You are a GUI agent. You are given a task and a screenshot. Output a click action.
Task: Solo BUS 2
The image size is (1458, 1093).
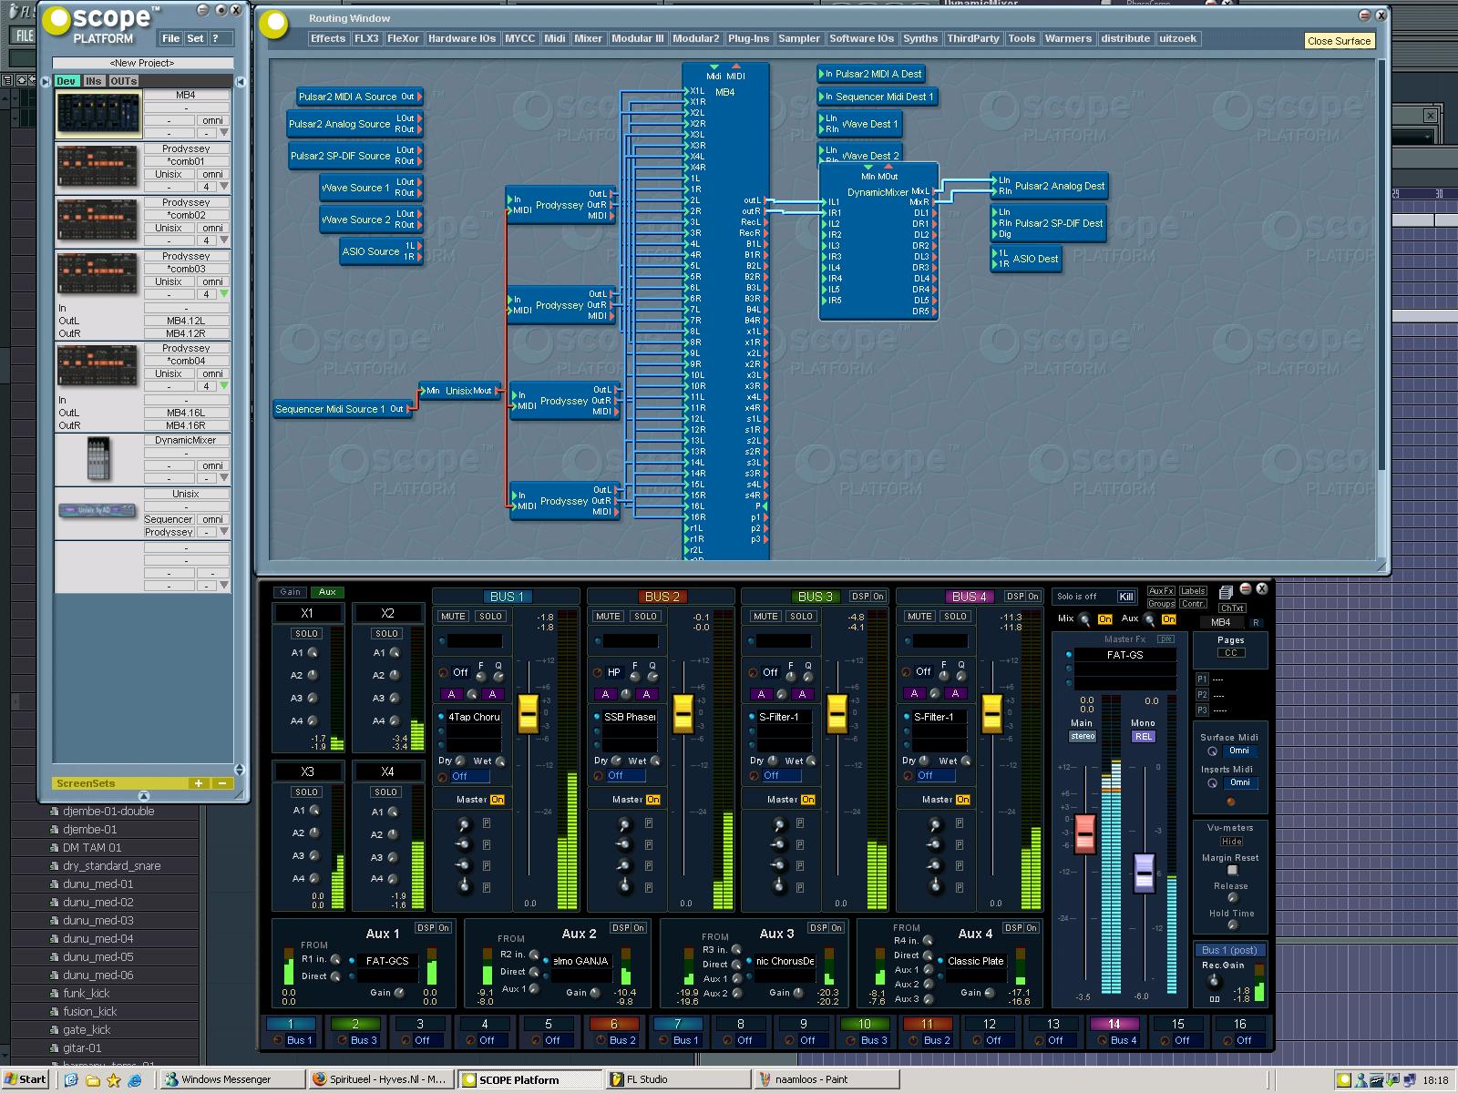click(646, 617)
